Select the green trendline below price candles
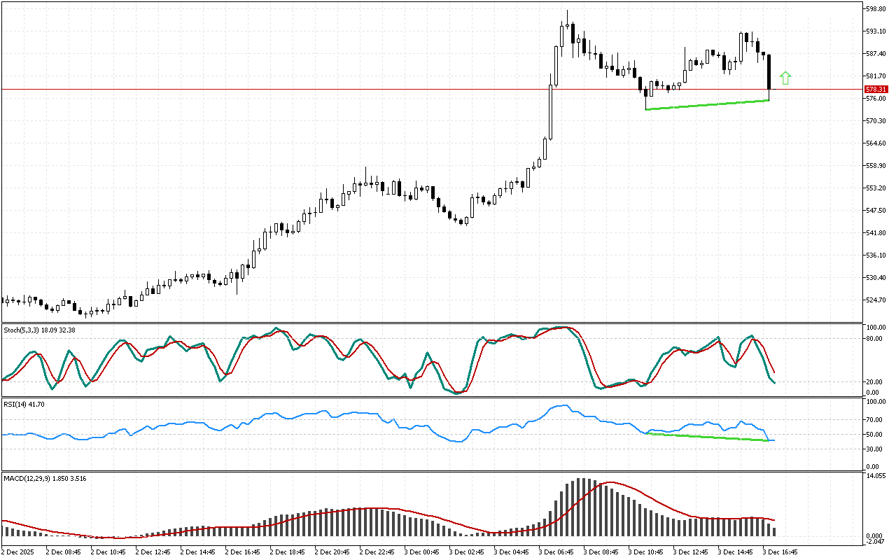896x560 pixels. [707, 105]
